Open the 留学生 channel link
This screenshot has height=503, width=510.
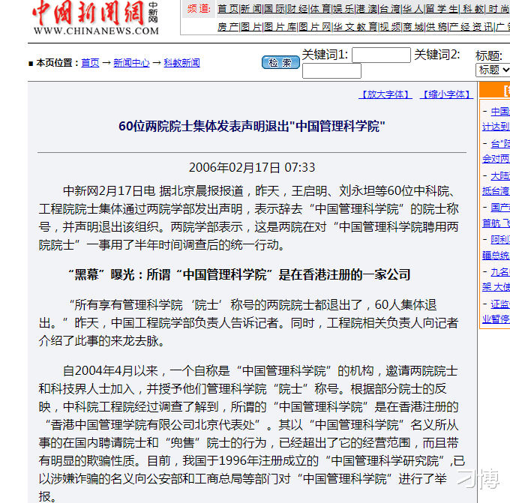point(442,9)
